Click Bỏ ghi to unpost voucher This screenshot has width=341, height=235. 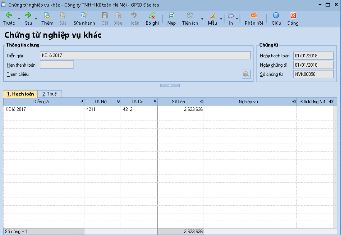[152, 15]
